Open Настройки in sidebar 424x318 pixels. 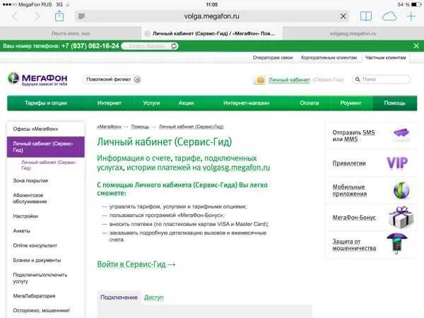[25, 216]
